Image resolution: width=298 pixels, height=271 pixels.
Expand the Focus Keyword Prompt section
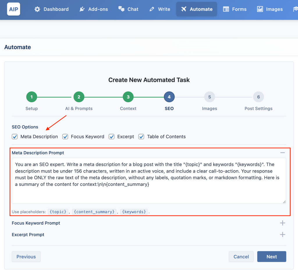tap(283, 223)
